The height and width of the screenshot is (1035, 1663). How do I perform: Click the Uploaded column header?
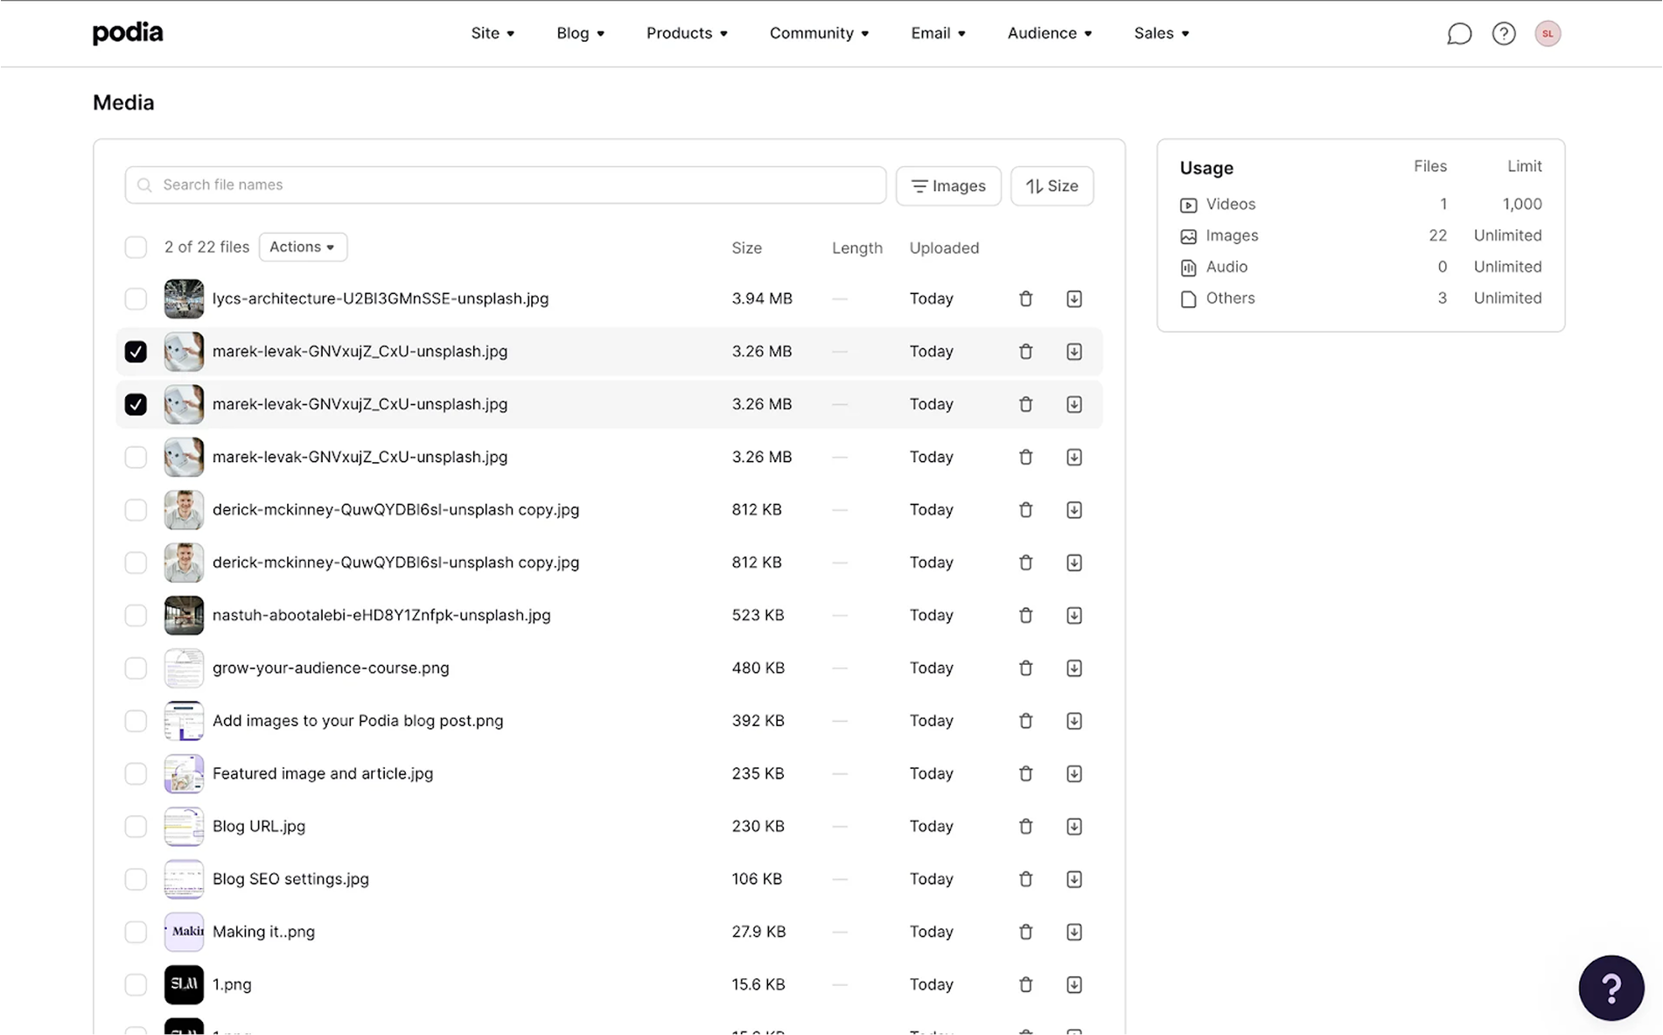tap(944, 248)
